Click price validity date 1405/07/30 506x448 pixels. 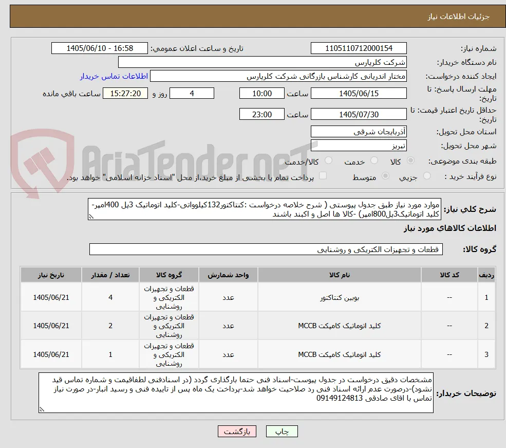pos(359,114)
